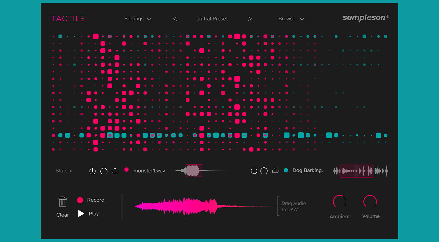Viewport: 439px width, 242px height.
Task: Click the Initial Preset name
Action: coord(212,19)
